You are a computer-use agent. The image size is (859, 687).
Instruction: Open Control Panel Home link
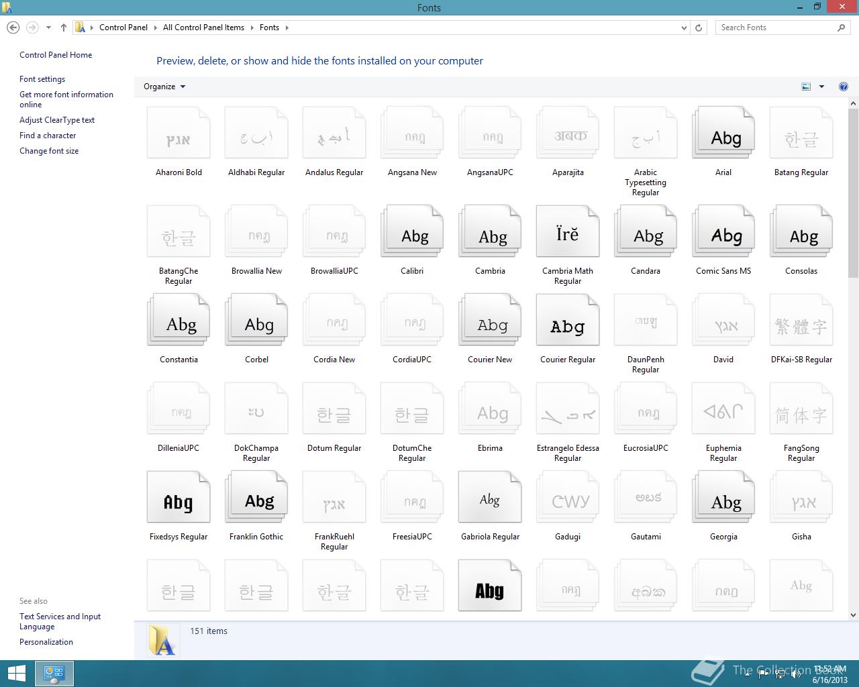56,55
